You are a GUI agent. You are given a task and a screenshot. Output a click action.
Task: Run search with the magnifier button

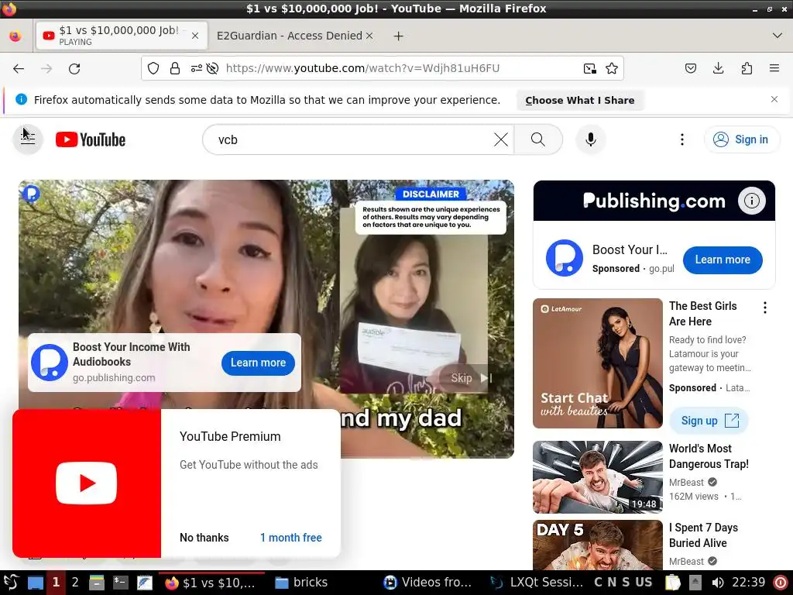(538, 139)
